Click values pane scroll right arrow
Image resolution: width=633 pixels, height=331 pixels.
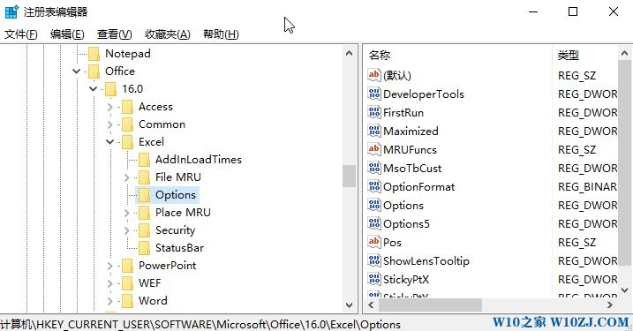point(610,305)
